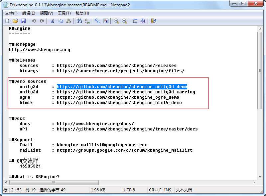Zoom out with the magnifier minus icon
Image resolution: width=266 pixels, height=196 pixels.
tap(124, 21)
